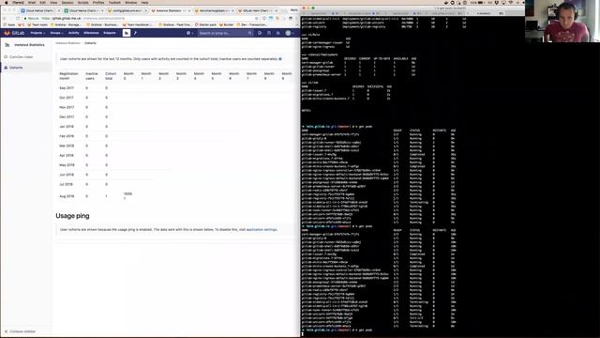600x338 pixels.
Task: Click the Jan 2018 registration month cell
Action: pos(67,127)
